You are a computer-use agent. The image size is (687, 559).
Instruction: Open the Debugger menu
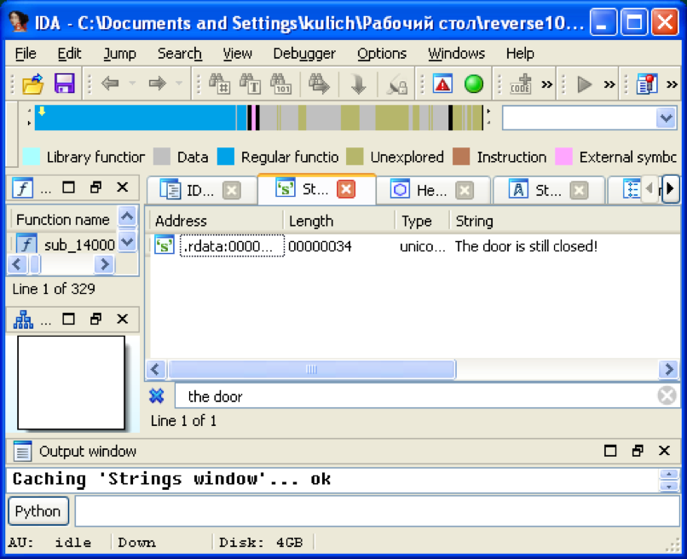(x=304, y=54)
